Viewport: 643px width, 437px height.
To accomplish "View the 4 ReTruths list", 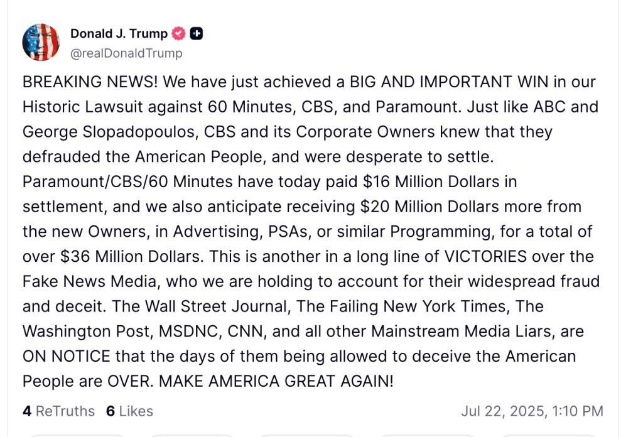I will 58,411.
